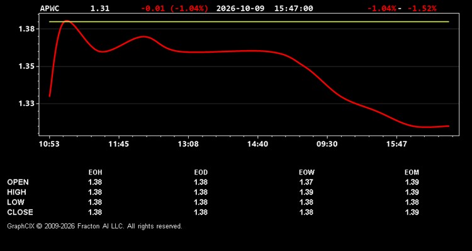Screen dimensions: 472x251
Task: Click the red price curve's highest peak
Action: pyautogui.click(x=67, y=21)
